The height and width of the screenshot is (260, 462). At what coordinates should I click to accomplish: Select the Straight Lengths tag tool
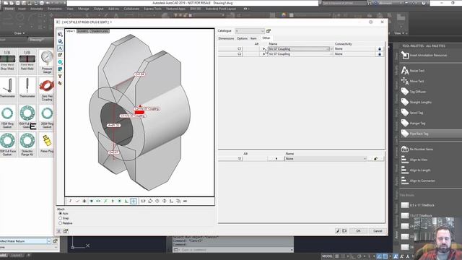click(x=417, y=103)
